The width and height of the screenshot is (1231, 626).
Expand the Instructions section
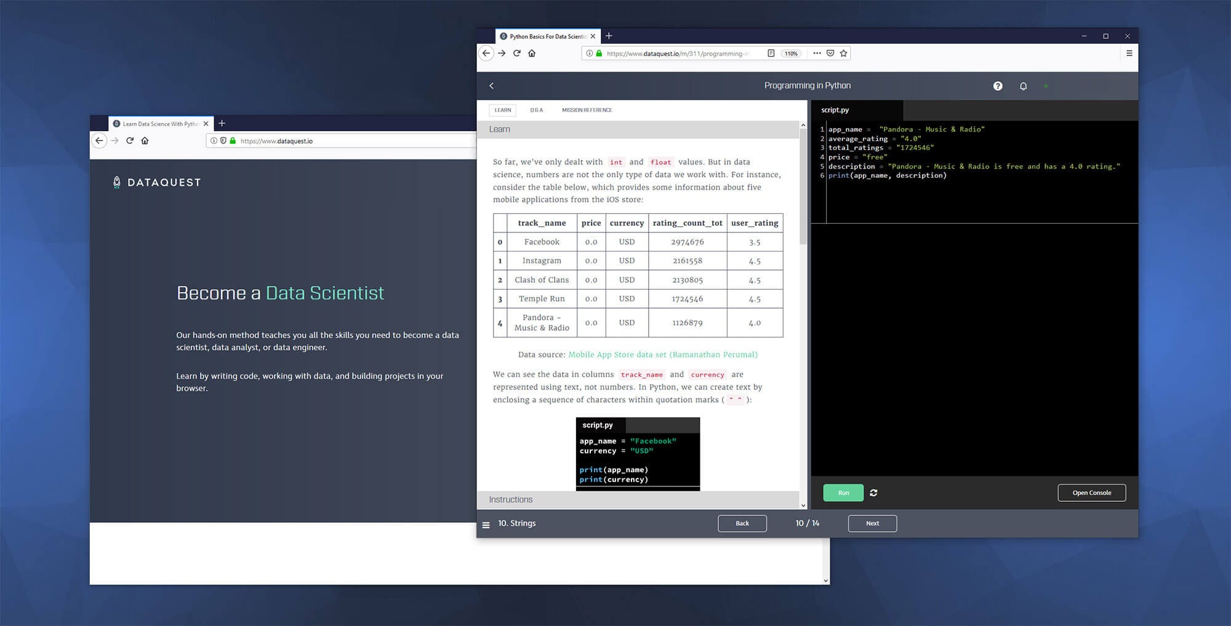point(510,499)
